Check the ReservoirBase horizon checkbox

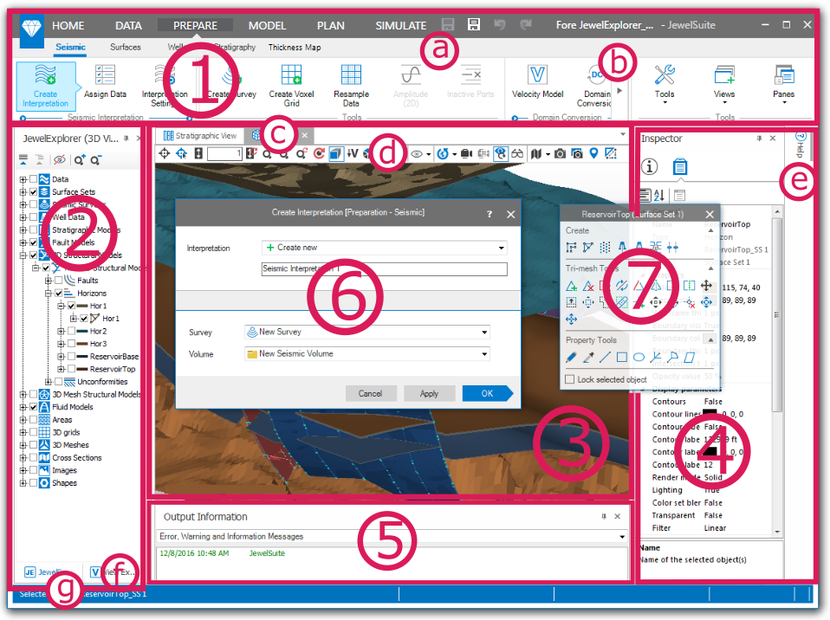click(73, 356)
